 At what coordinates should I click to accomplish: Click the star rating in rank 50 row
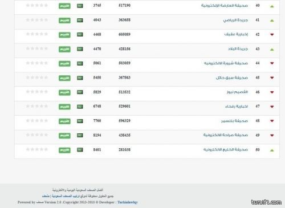[37, 149]
